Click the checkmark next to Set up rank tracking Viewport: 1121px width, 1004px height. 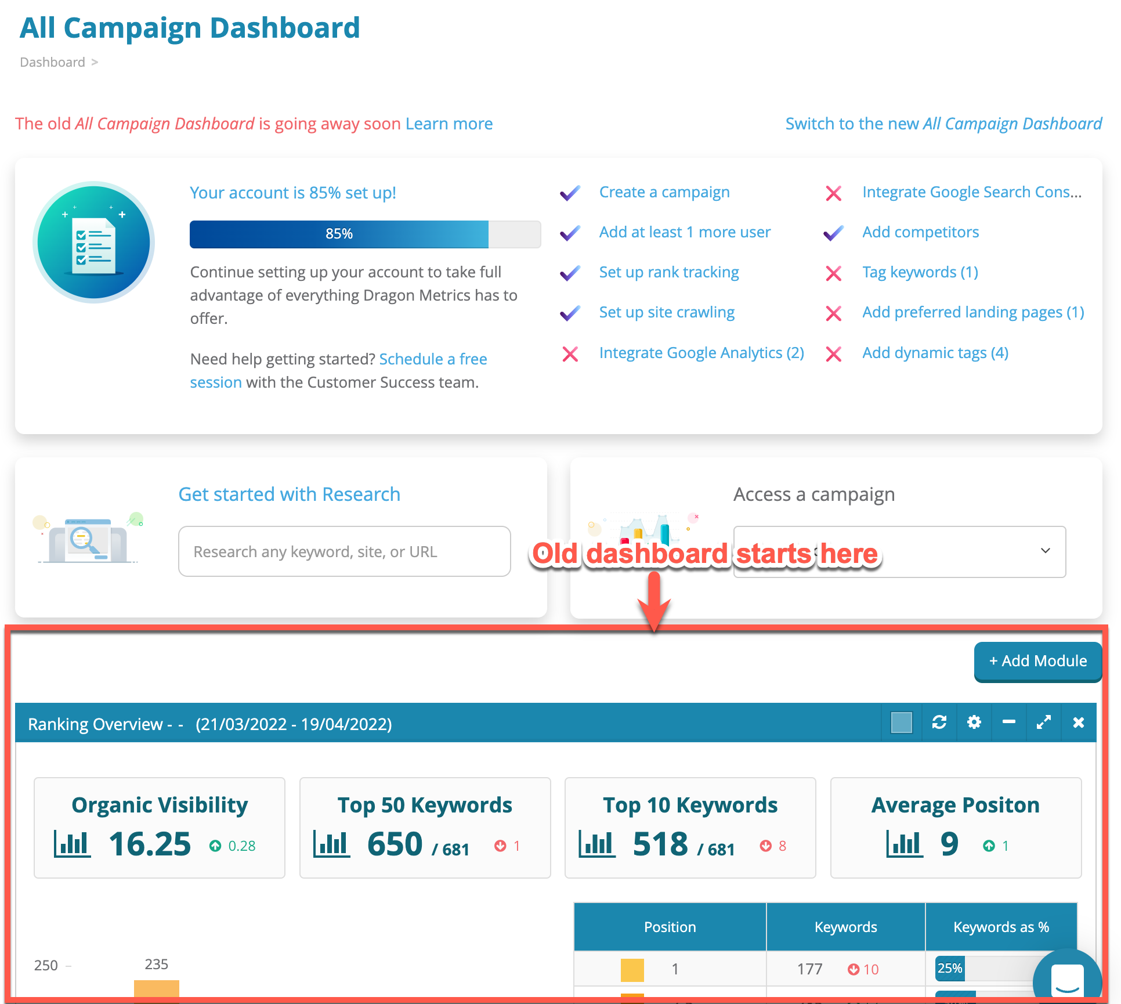[x=570, y=273]
